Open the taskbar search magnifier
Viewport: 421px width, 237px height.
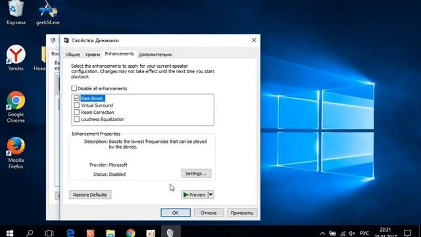[x=30, y=233]
